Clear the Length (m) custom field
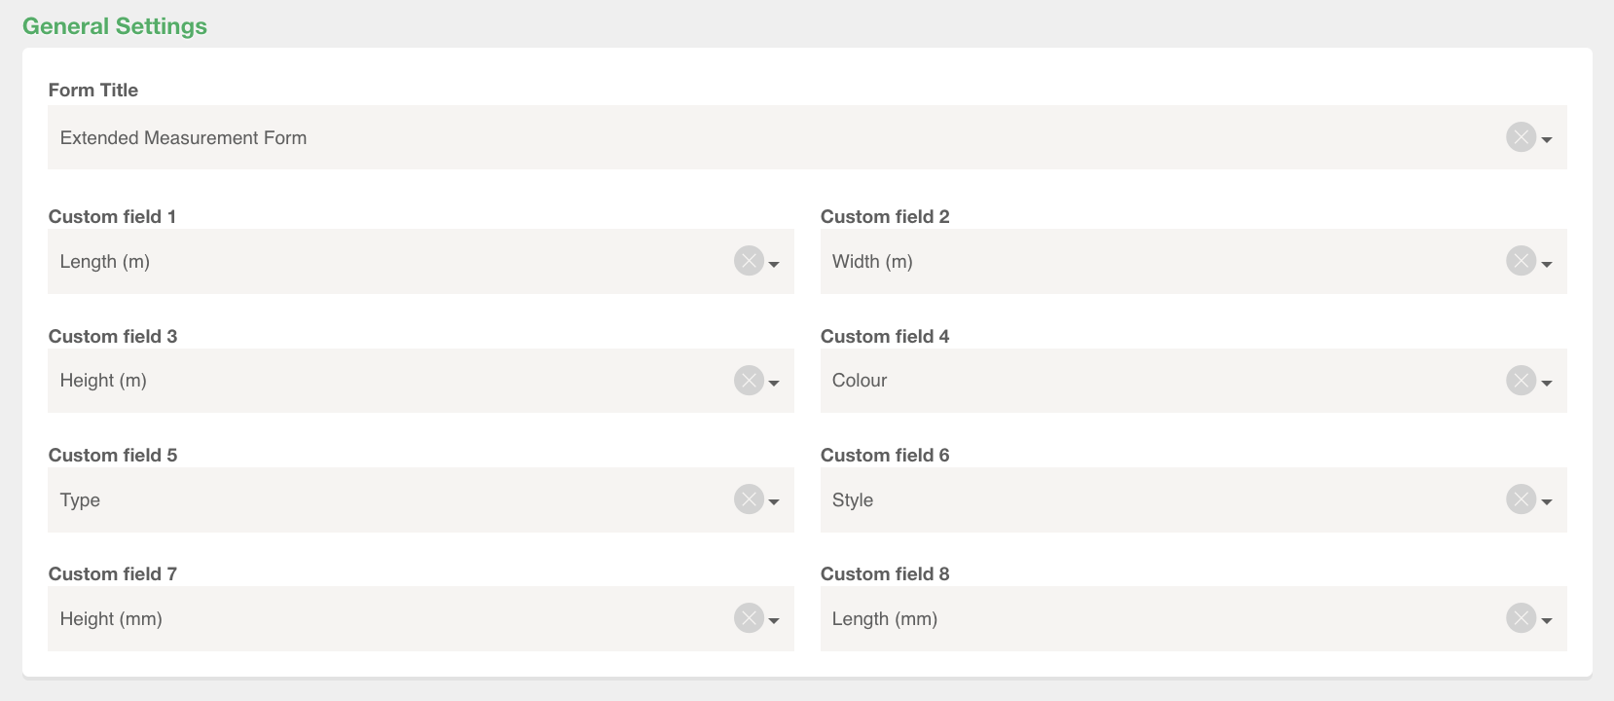1614x701 pixels. tap(748, 261)
